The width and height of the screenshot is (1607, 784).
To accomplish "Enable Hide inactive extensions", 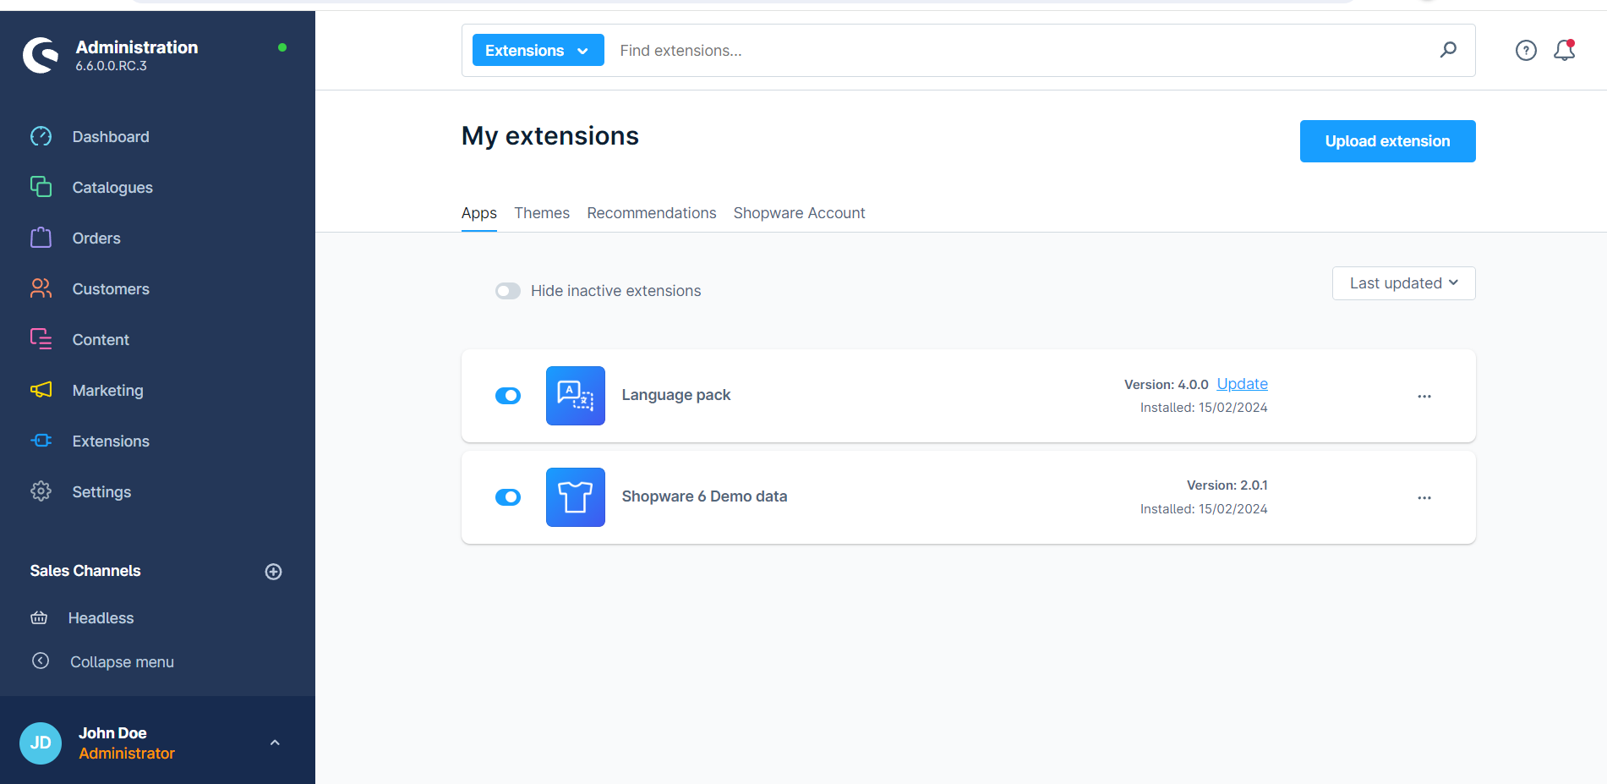I will [x=508, y=290].
